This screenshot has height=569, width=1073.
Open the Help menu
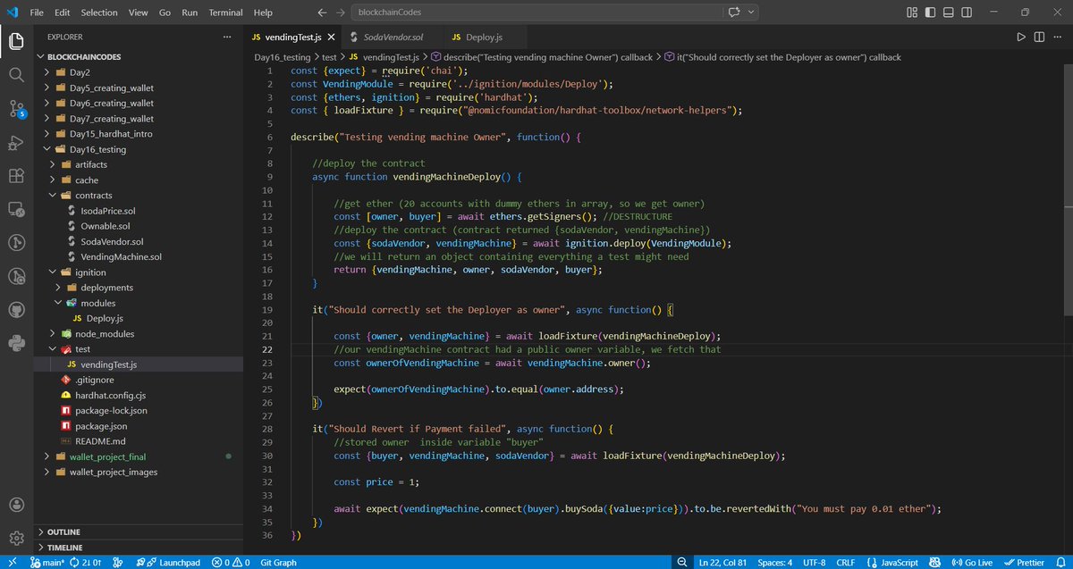(x=263, y=13)
